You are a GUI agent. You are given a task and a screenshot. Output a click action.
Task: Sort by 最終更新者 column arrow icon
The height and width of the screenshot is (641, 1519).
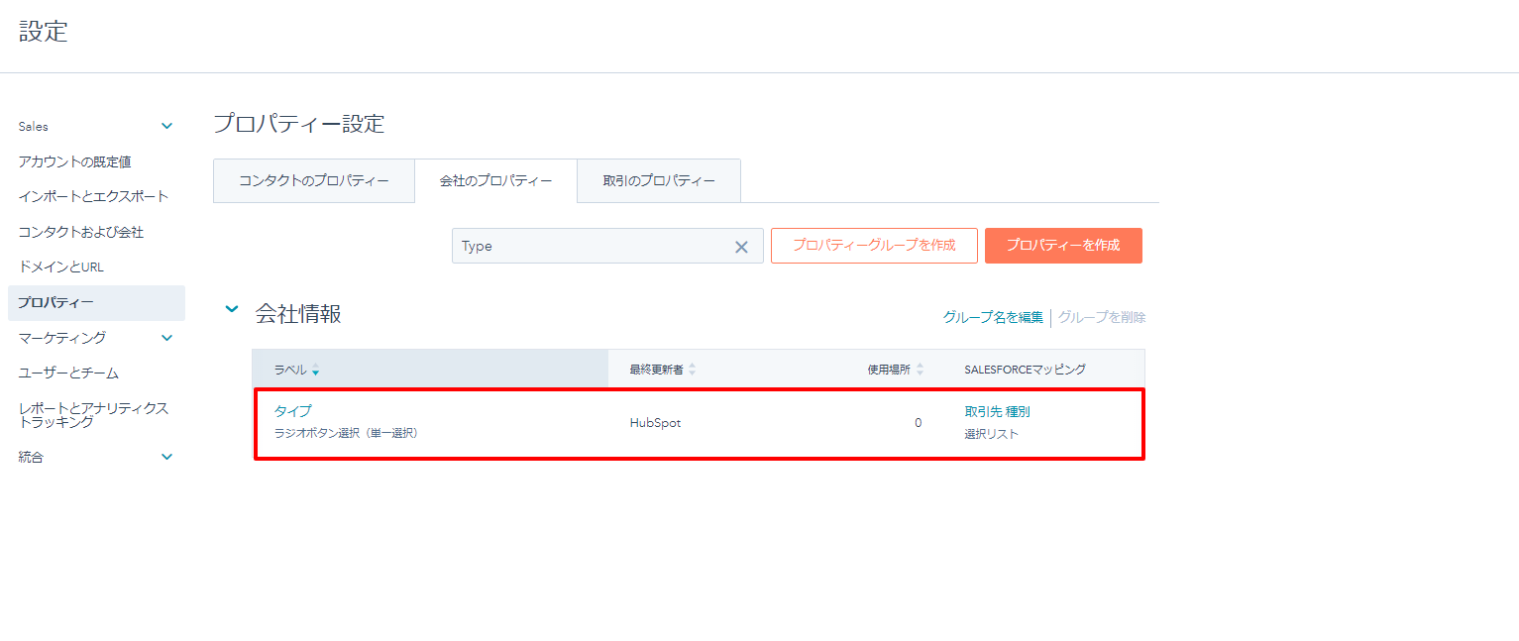click(692, 370)
